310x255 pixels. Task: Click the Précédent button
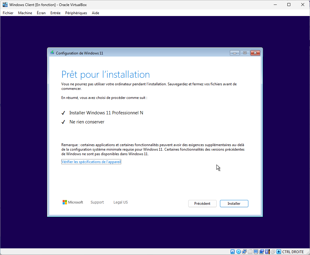coord(202,204)
